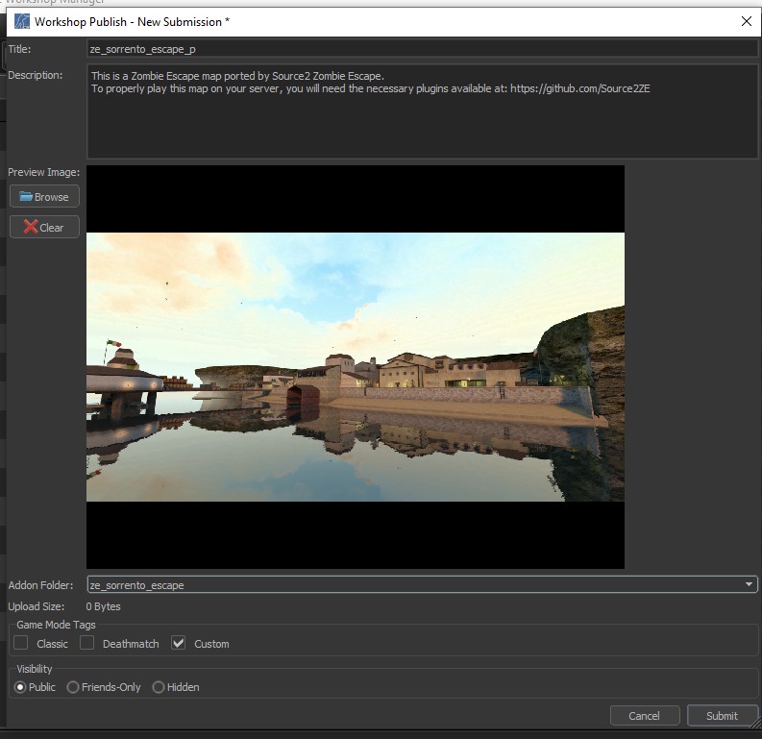
Task: Enable the Deathmatch game mode checkbox
Action: [x=87, y=642]
